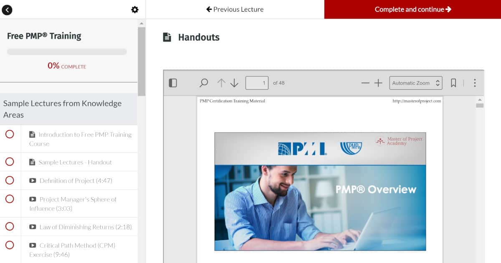
Task: Mark Project Manager's Sphere of Influence complete
Action: (10, 199)
